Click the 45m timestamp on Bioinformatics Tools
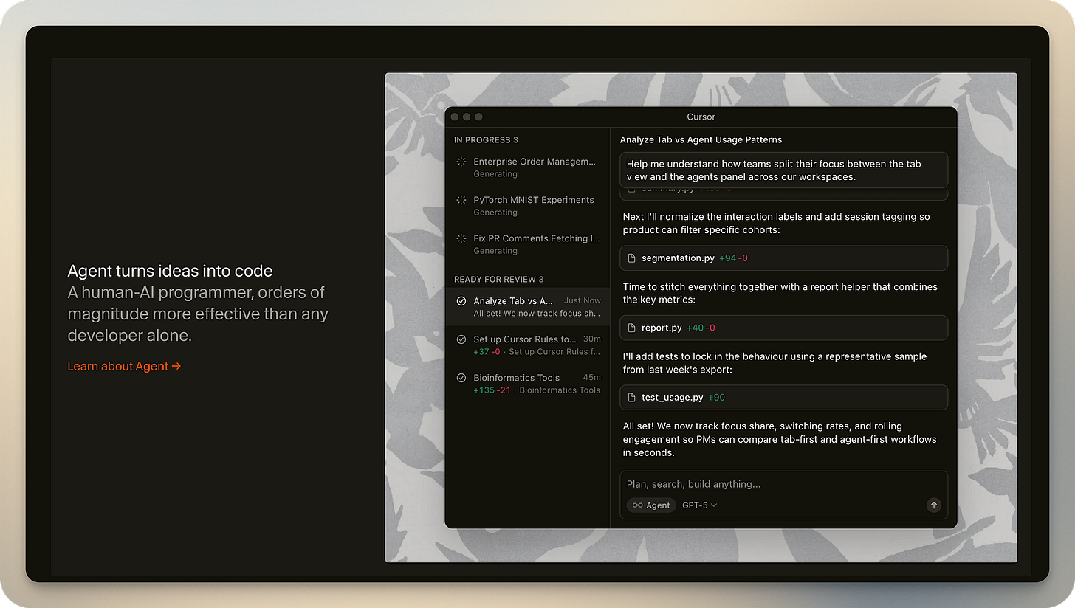The width and height of the screenshot is (1075, 608). pyautogui.click(x=592, y=378)
